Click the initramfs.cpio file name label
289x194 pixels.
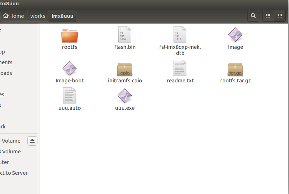125,81
